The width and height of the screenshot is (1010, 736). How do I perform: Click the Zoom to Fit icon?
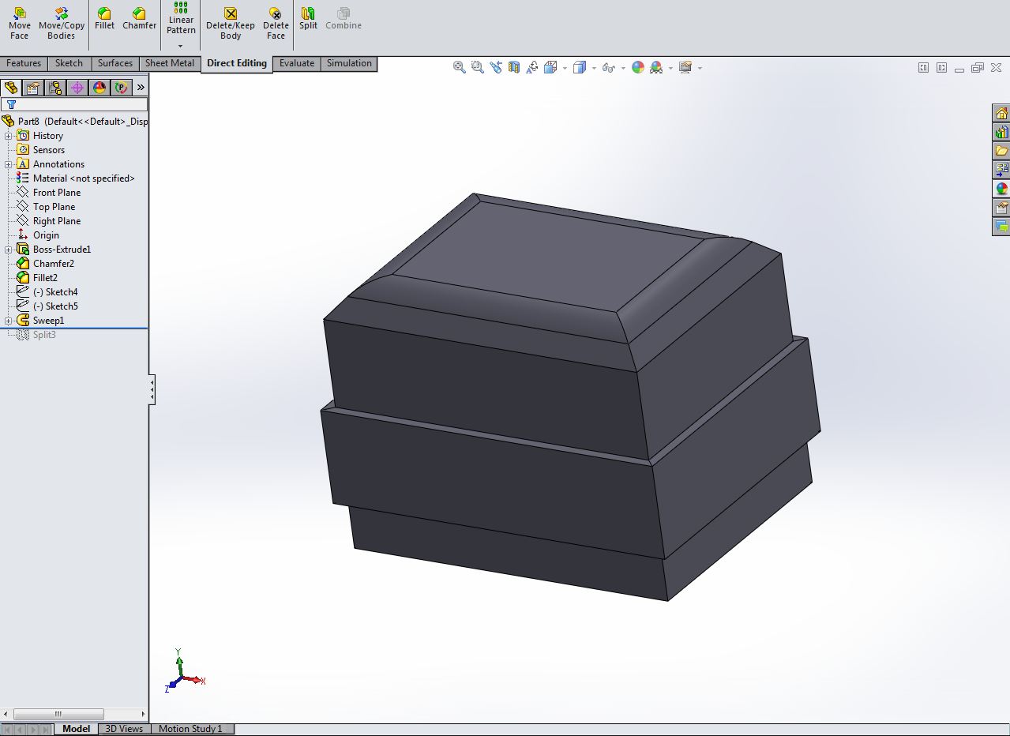(459, 68)
